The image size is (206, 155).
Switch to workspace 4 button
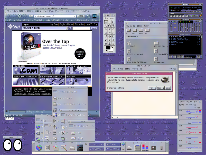coord(113,149)
